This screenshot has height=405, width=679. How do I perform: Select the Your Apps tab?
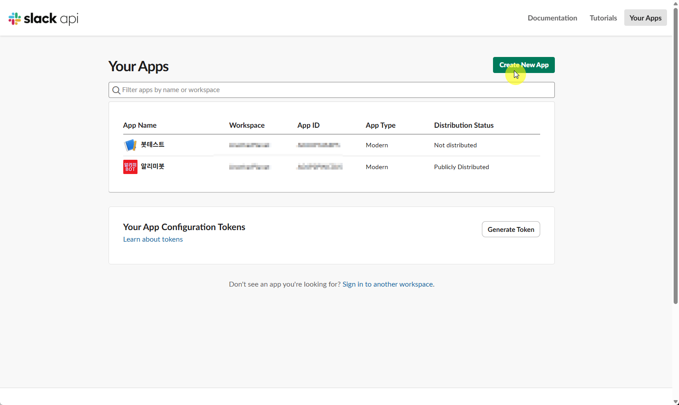[645, 18]
